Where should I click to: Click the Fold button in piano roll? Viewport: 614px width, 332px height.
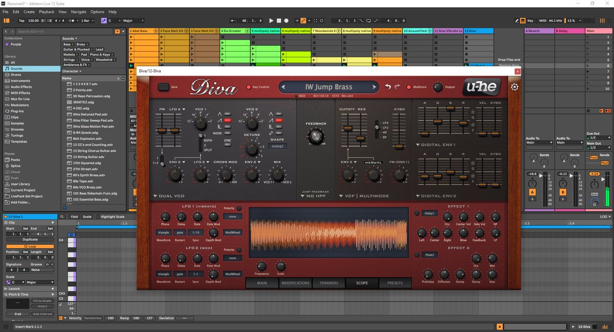74,217
